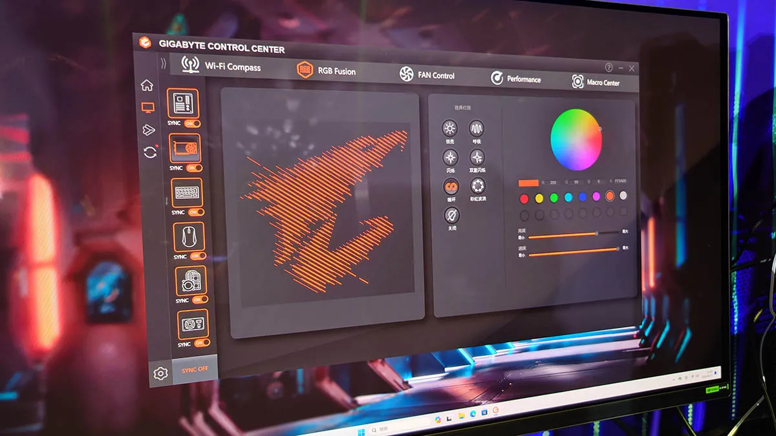The width and height of the screenshot is (776, 436).
Task: Click the R value field showing 255
Action: tap(552, 183)
